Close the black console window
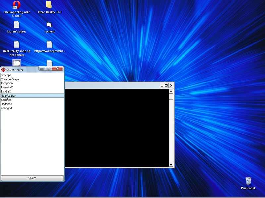Image resolution: width=265 pixels, height=198 pixels. [171, 86]
